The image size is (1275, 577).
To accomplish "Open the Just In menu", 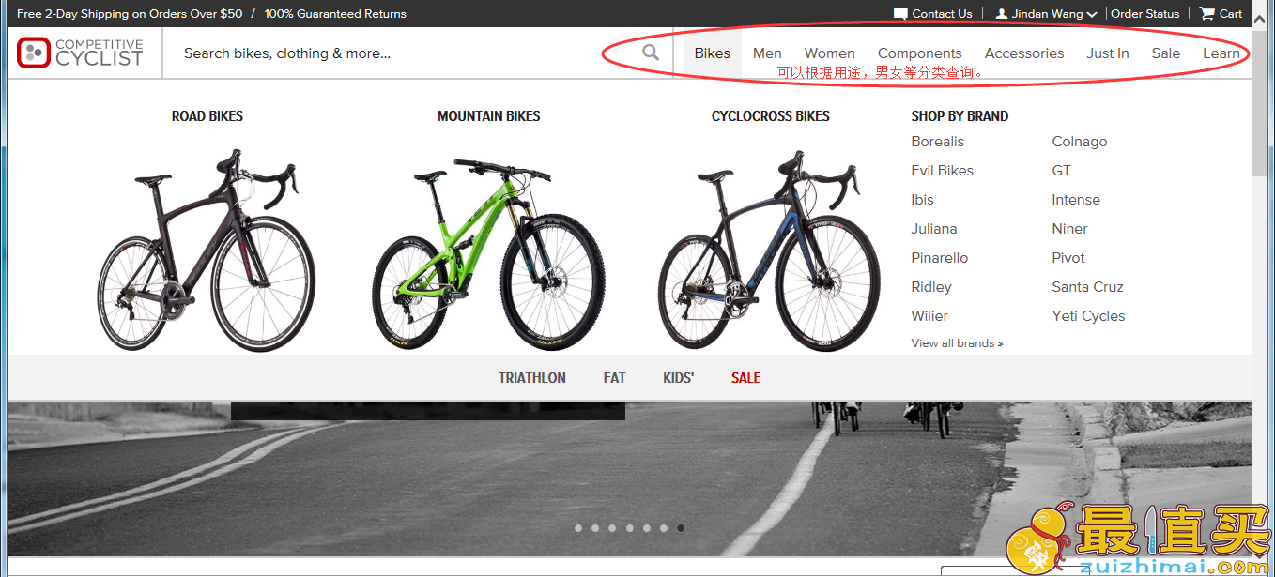I will tap(1108, 53).
